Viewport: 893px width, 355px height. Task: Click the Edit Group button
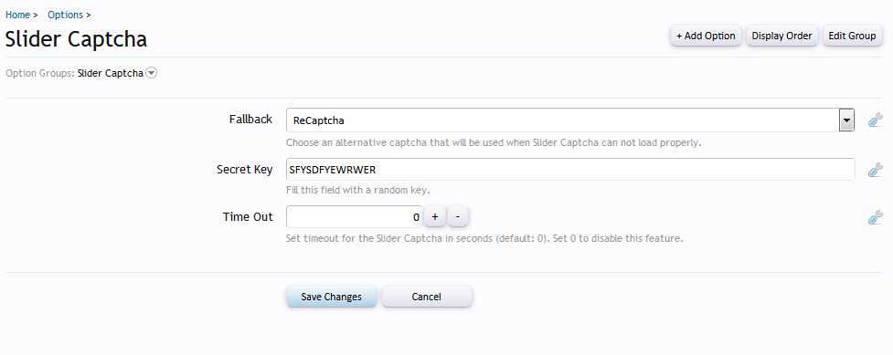(x=852, y=36)
